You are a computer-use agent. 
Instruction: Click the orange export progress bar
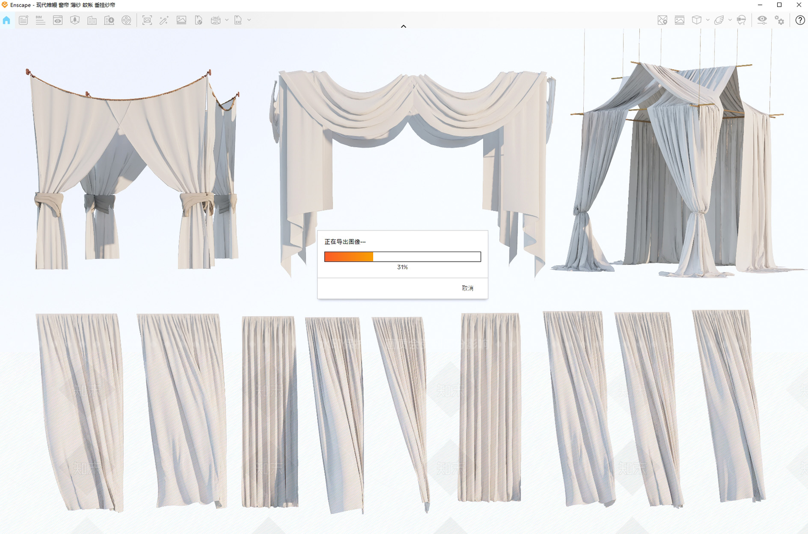(x=402, y=257)
